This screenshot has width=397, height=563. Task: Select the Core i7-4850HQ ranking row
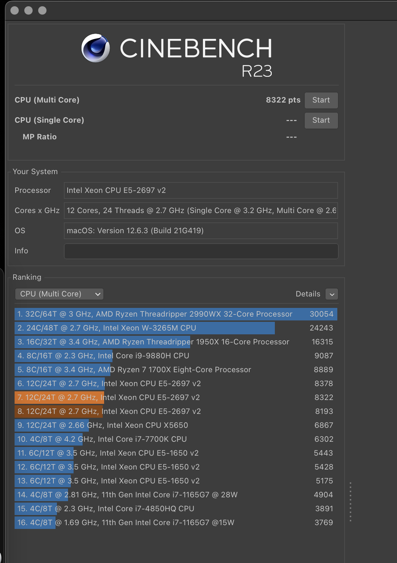tap(176, 509)
